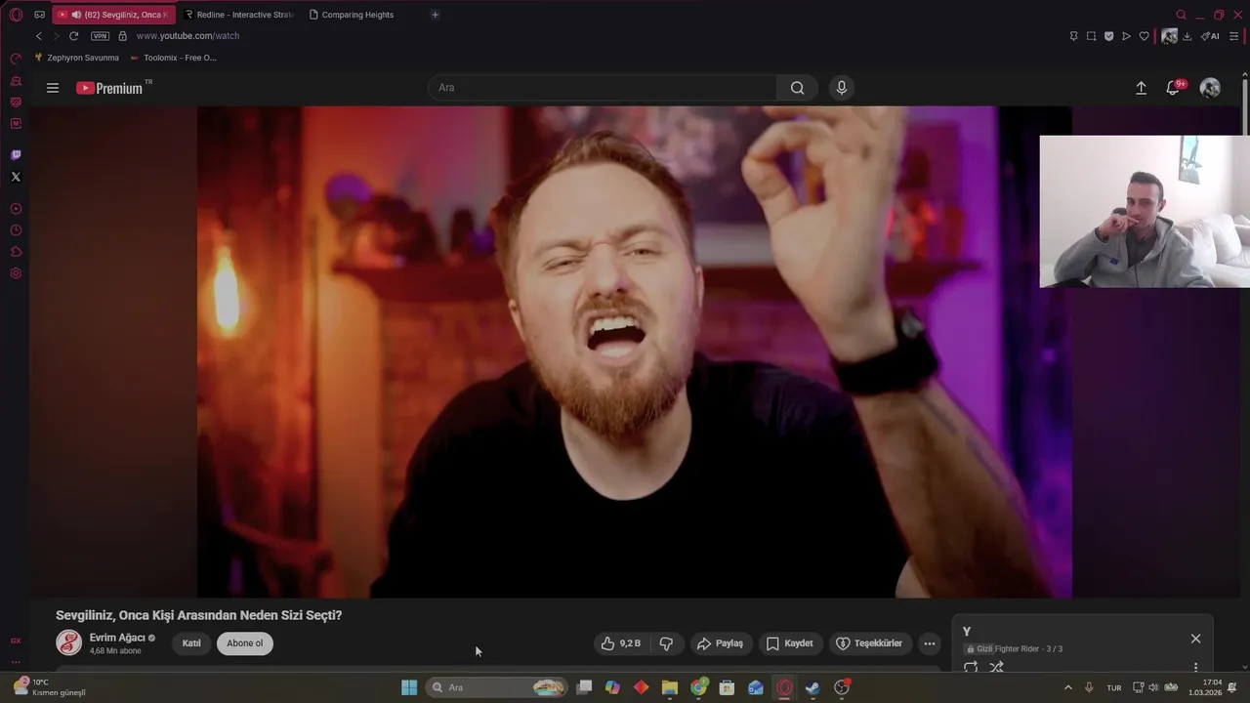Reload the page with the refresh icon
This screenshot has height=703, width=1250.
pyautogui.click(x=73, y=36)
